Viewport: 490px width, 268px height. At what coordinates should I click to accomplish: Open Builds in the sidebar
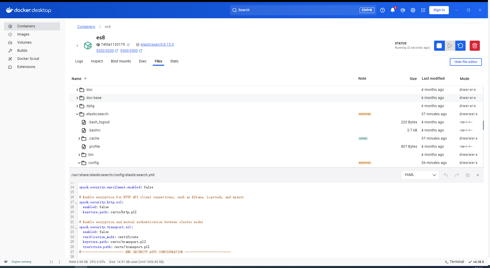(x=32, y=51)
